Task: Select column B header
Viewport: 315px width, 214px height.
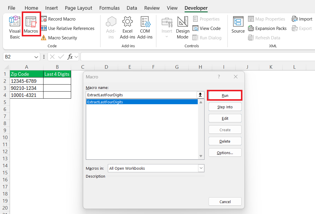Action: tap(57, 67)
